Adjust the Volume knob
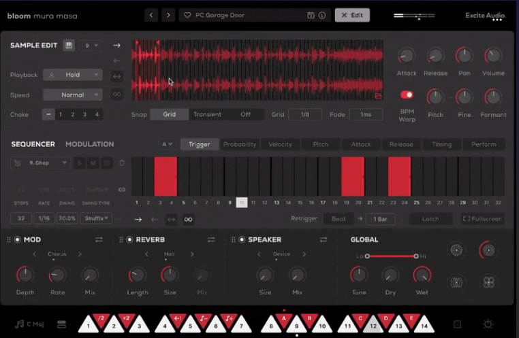This screenshot has width=519, height=338. coord(493,56)
